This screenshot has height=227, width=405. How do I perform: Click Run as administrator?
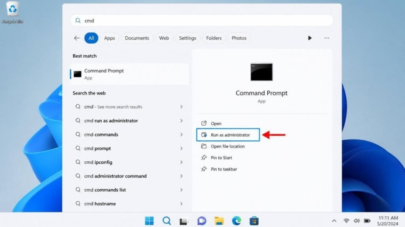click(x=228, y=135)
